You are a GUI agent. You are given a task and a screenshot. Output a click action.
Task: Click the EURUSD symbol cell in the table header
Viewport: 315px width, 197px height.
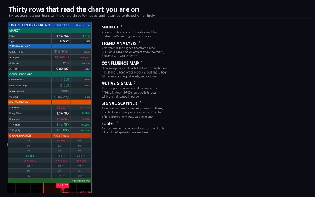(61, 25)
